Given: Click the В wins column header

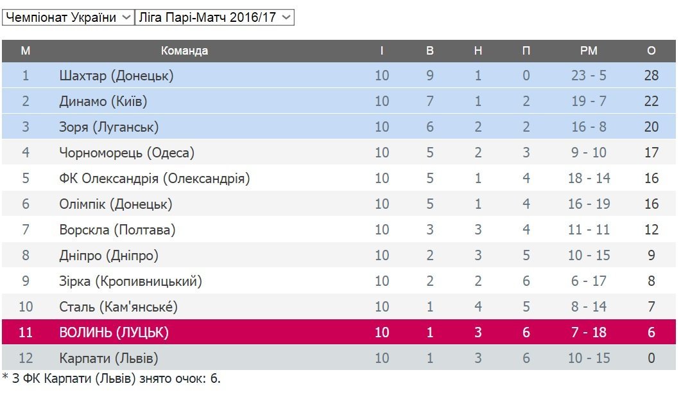Looking at the screenshot, I should (430, 51).
